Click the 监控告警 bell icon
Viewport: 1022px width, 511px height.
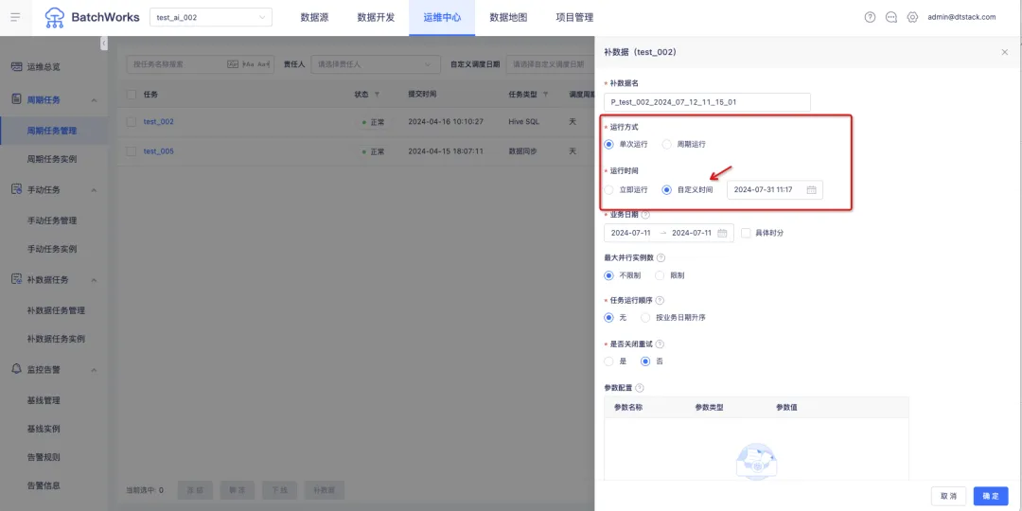point(17,369)
